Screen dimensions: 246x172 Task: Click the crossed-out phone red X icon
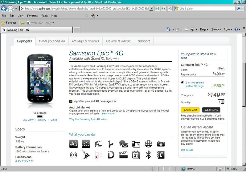98,155
